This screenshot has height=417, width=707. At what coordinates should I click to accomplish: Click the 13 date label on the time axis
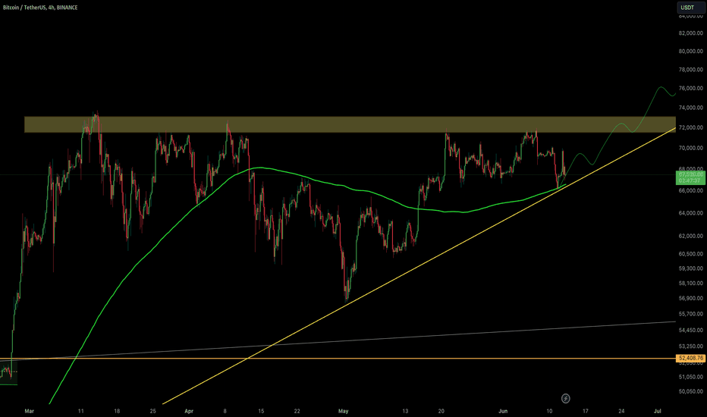405,411
